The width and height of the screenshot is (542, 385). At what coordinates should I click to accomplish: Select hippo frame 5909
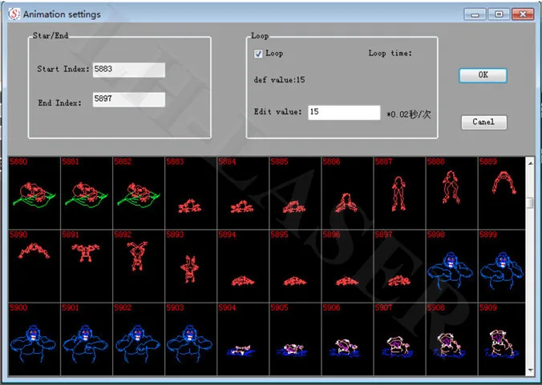502,339
